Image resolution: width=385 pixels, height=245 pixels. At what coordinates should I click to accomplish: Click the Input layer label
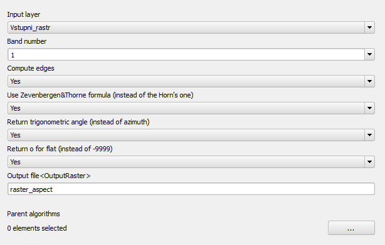point(24,14)
